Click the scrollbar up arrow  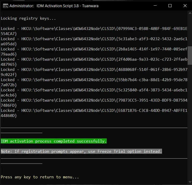(x=190, y=13)
